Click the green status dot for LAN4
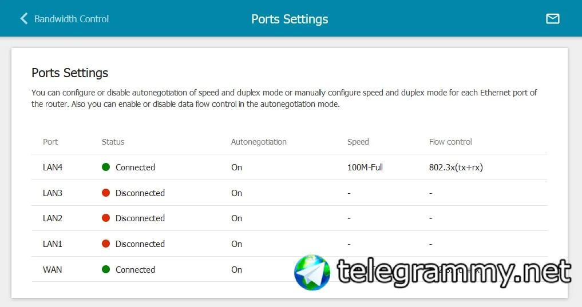 (106, 167)
